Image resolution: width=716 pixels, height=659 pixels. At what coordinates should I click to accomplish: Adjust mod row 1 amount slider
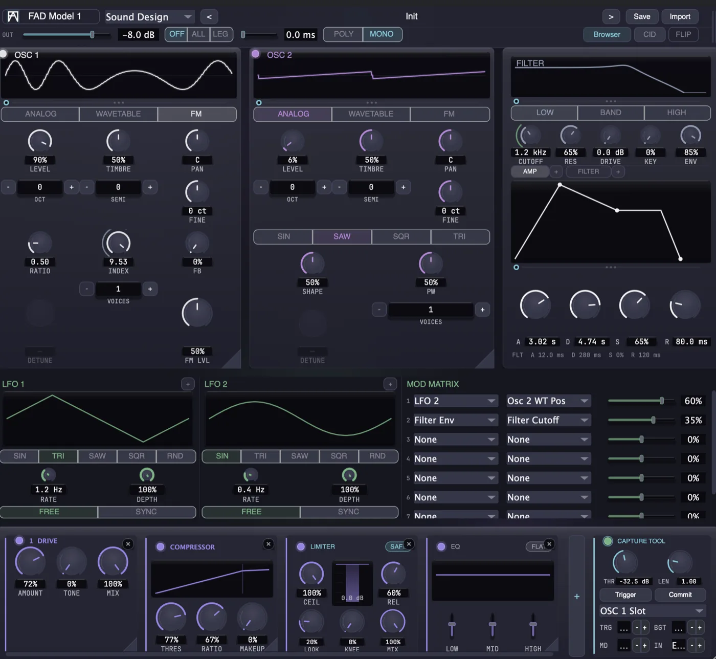[641, 401]
